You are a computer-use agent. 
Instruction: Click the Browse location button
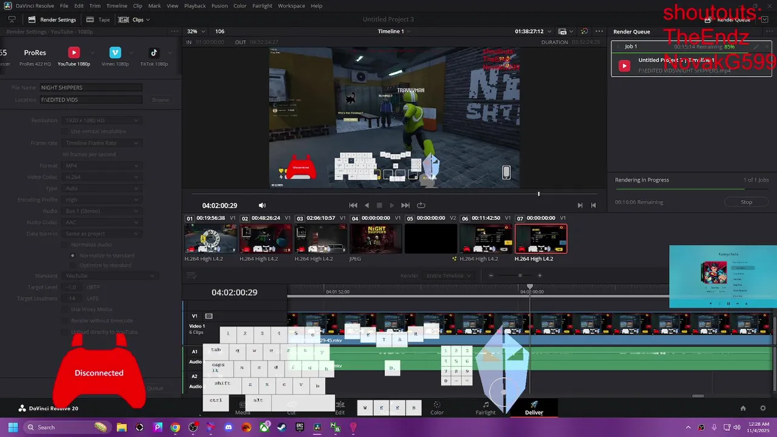(160, 100)
